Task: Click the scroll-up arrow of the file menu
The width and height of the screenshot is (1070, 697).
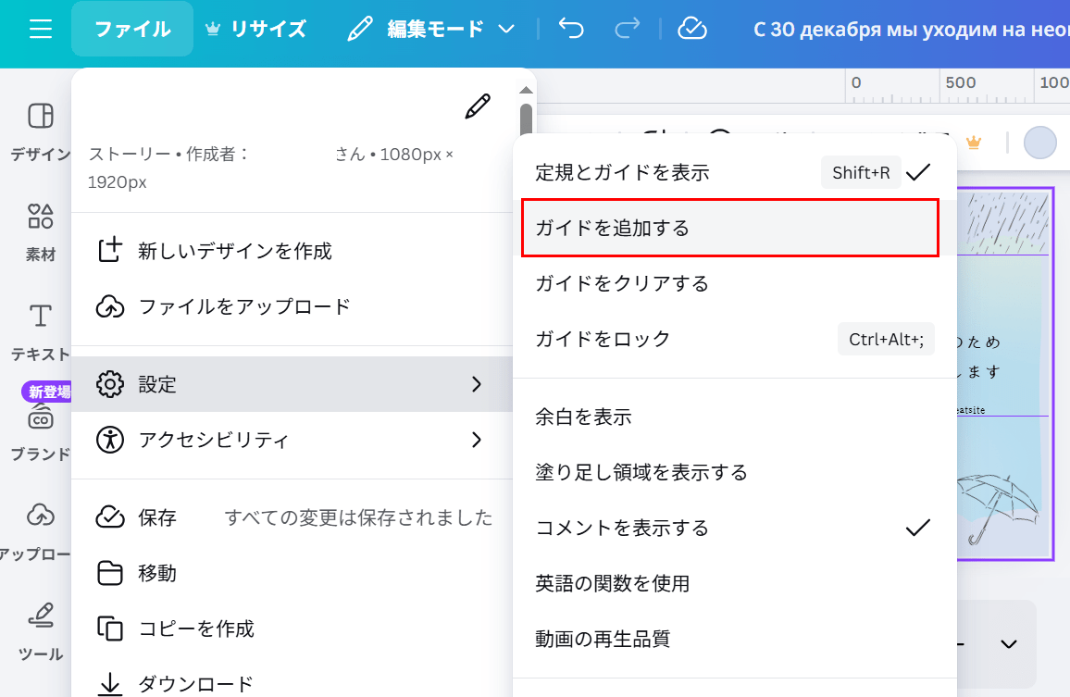Action: 526,90
